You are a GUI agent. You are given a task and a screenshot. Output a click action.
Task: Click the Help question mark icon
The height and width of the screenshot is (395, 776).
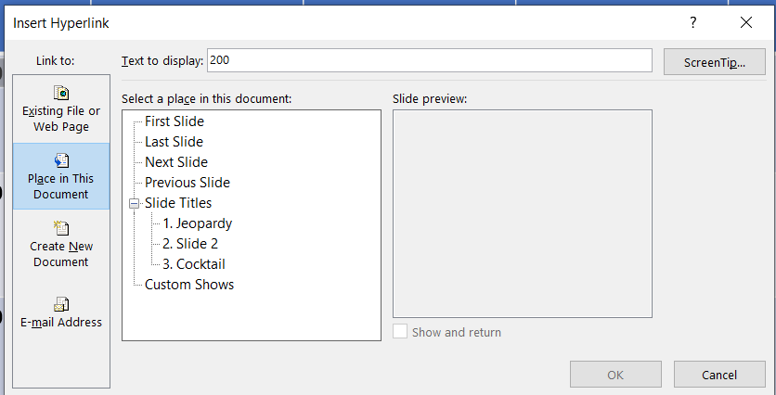[x=692, y=22]
